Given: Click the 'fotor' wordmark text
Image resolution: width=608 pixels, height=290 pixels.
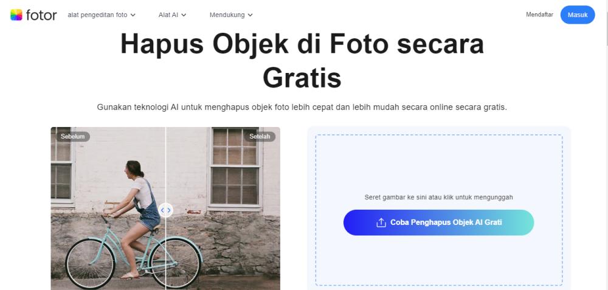Looking at the screenshot, I should click(x=41, y=15).
